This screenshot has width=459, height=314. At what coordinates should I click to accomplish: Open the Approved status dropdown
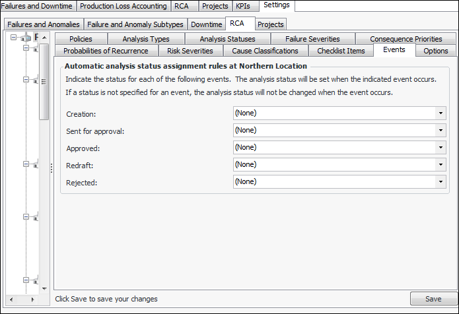[339, 147]
